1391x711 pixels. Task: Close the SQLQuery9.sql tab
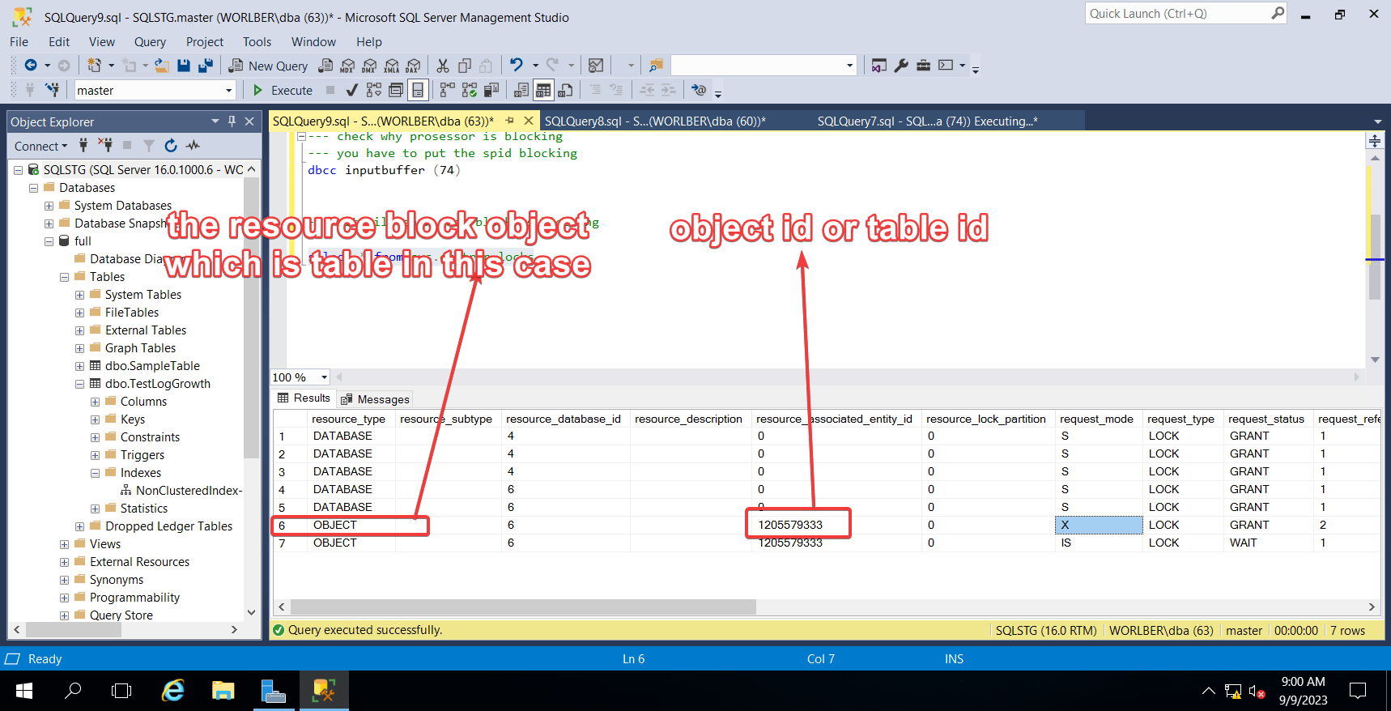529,121
